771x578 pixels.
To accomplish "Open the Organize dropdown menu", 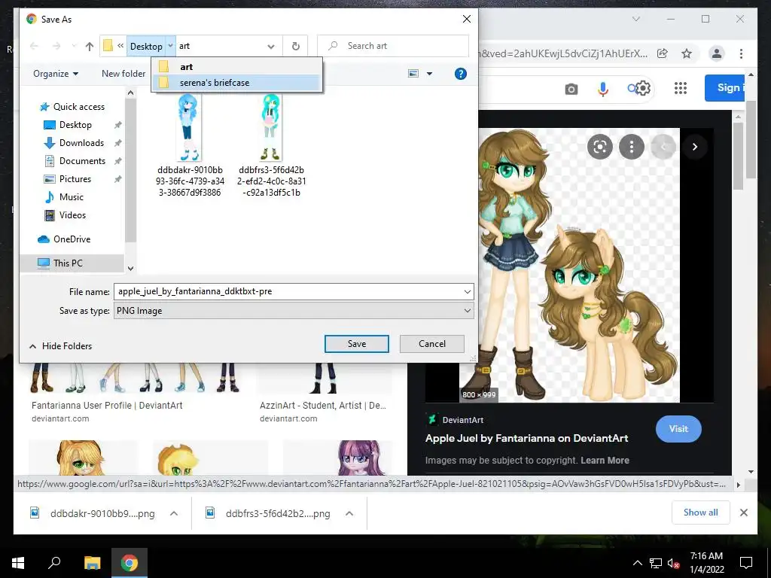I will [x=56, y=74].
